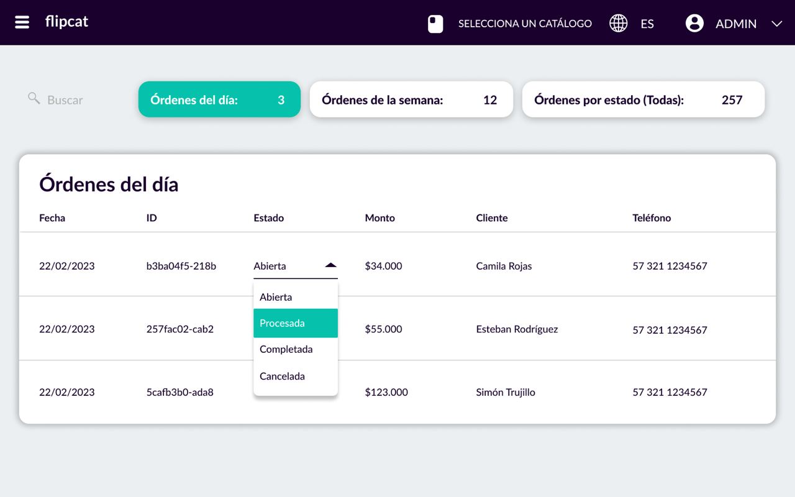The image size is (795, 497).
Task: Select the ES language indicator
Action: 647,24
